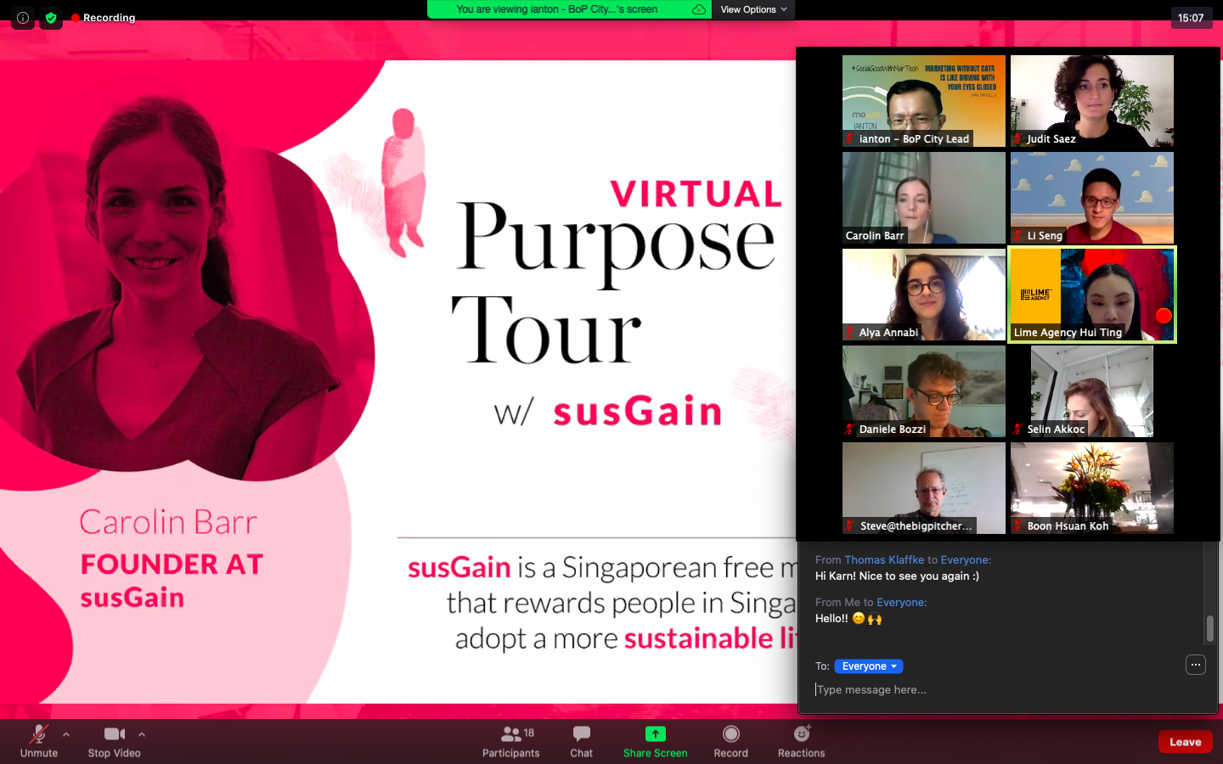
Task: Select Lime Agency Hui Ting's video tile
Action: click(1092, 295)
